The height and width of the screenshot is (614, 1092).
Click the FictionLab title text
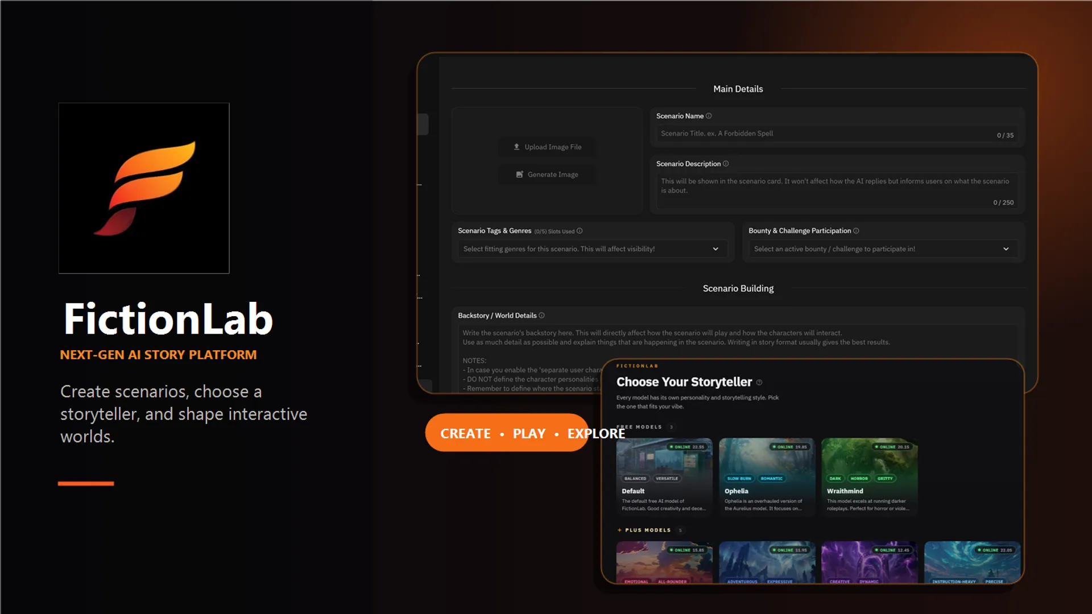click(x=168, y=318)
